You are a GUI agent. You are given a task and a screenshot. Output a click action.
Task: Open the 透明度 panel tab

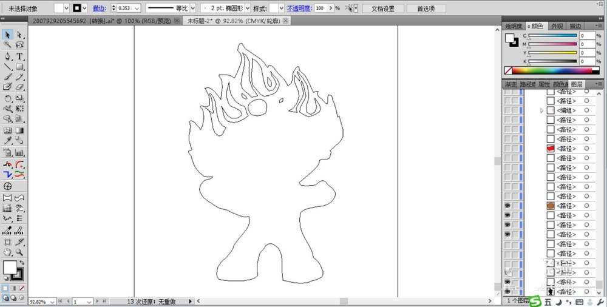pos(514,26)
